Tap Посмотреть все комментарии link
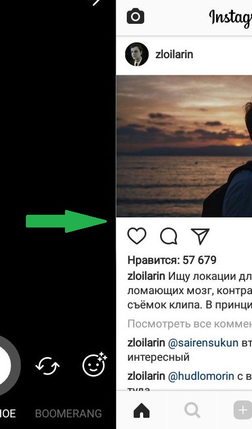This screenshot has height=429, width=252. tap(190, 324)
